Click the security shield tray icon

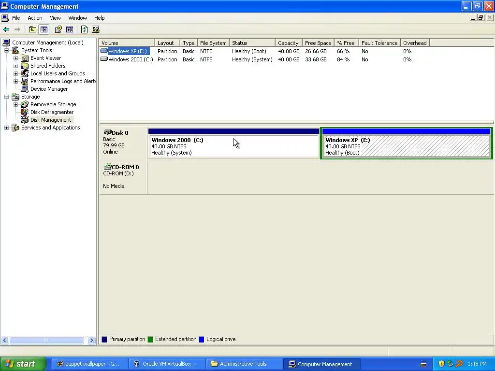click(441, 364)
